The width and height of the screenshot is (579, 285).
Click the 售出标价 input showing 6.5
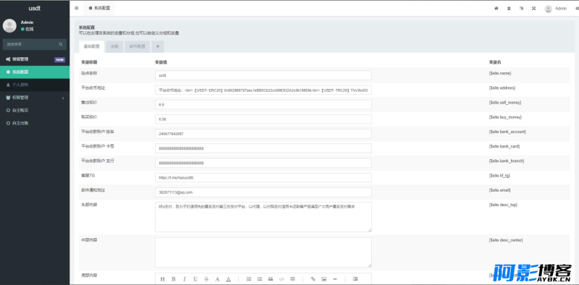point(263,105)
